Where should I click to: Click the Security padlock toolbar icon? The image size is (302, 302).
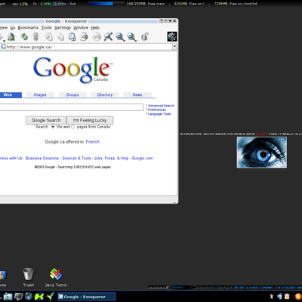pyautogui.click(x=144, y=37)
